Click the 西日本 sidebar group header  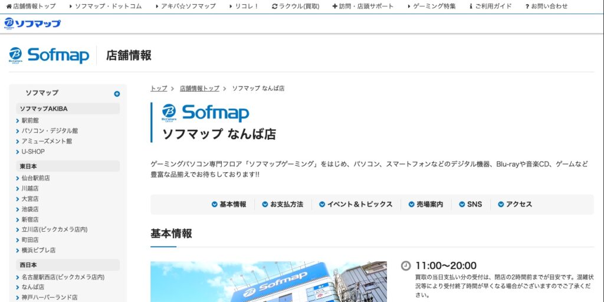tap(68, 265)
